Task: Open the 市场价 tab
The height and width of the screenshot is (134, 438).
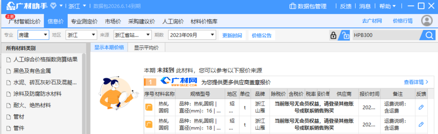Action: (x=113, y=21)
